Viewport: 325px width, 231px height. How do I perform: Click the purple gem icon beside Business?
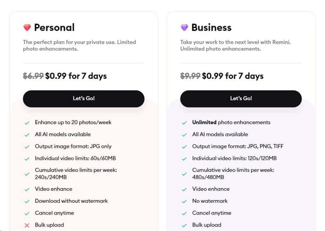coord(184,28)
